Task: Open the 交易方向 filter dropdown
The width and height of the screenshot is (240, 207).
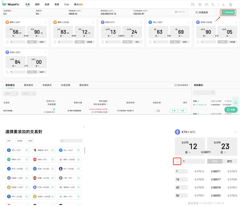Action: [28, 94]
